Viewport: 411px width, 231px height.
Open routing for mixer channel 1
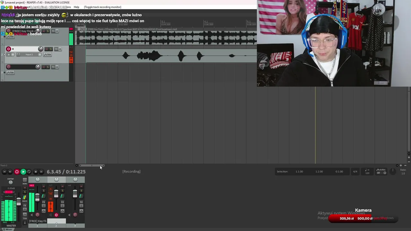coord(44,196)
